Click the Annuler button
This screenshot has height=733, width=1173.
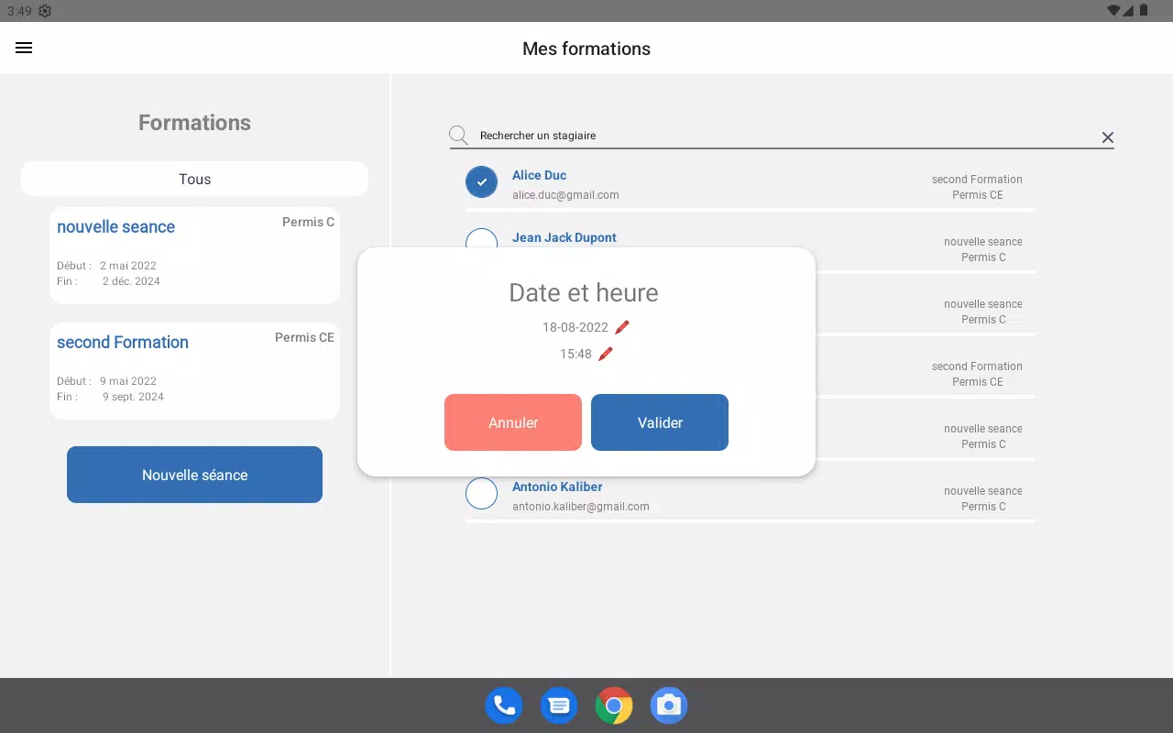click(x=513, y=422)
